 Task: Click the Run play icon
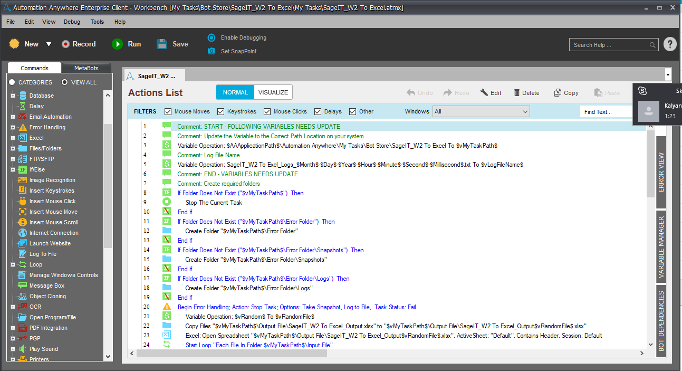(117, 44)
